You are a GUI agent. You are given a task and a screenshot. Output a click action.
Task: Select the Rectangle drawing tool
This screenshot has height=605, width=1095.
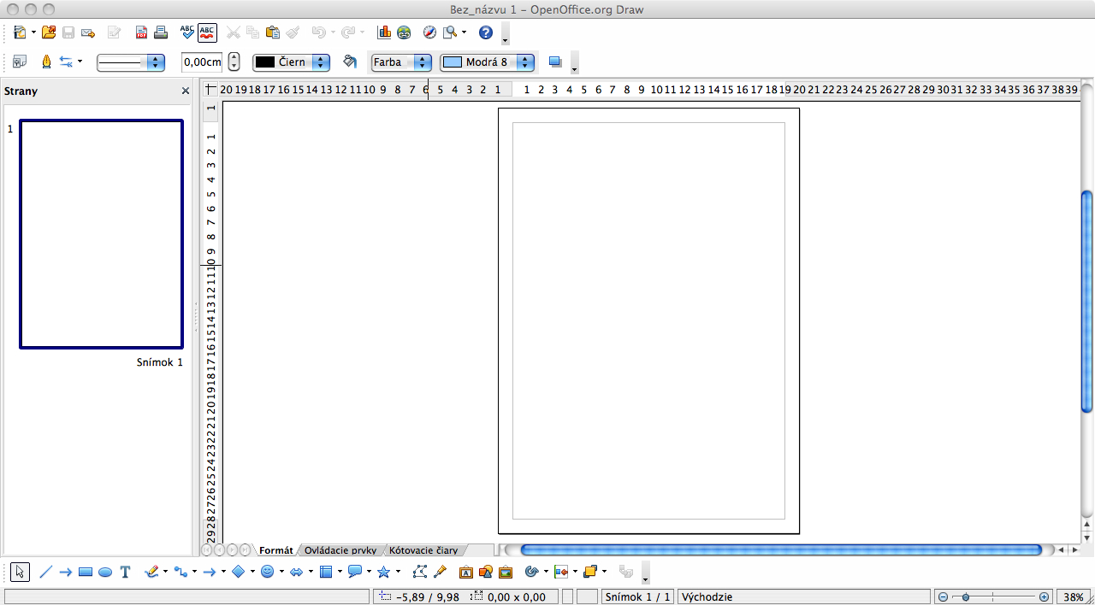click(86, 572)
